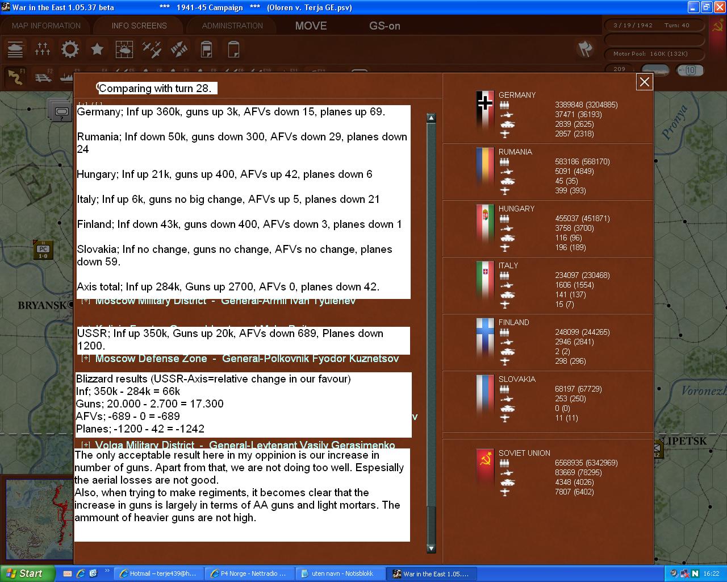
Task: Open the weather map icon
Action: click(x=124, y=49)
